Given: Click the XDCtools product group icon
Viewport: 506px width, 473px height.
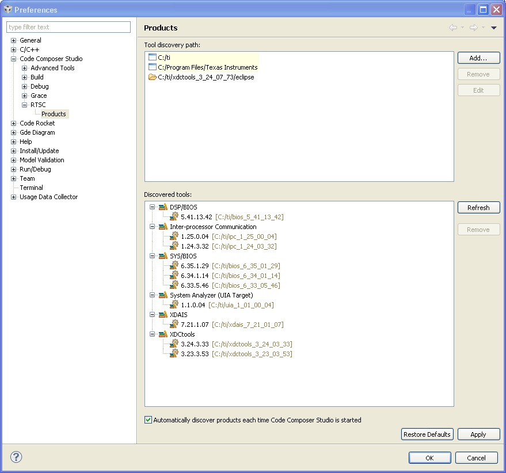Looking at the screenshot, I should [163, 334].
